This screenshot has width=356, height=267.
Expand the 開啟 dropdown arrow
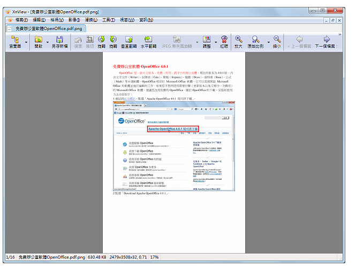click(x=48, y=42)
